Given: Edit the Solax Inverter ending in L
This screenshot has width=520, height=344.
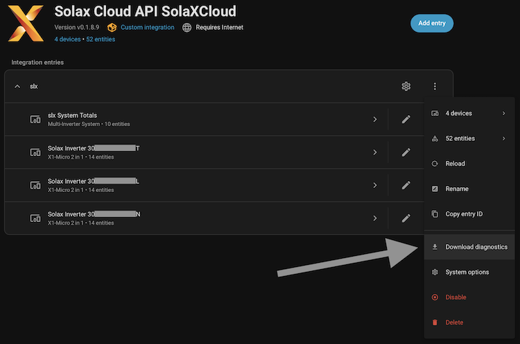Looking at the screenshot, I should click(406, 185).
